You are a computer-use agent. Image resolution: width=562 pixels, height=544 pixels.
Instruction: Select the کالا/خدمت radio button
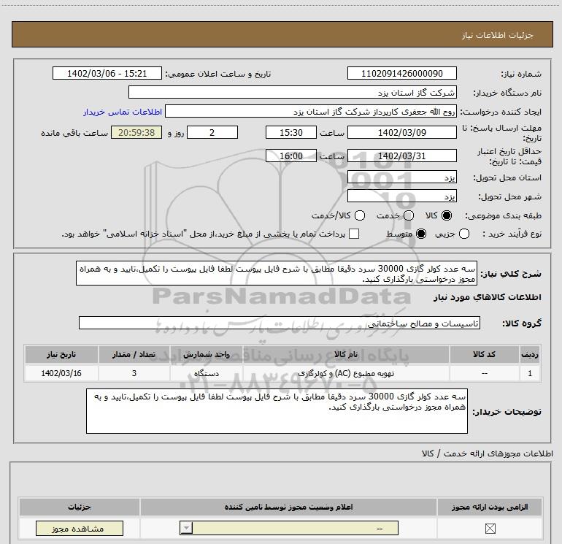360,215
